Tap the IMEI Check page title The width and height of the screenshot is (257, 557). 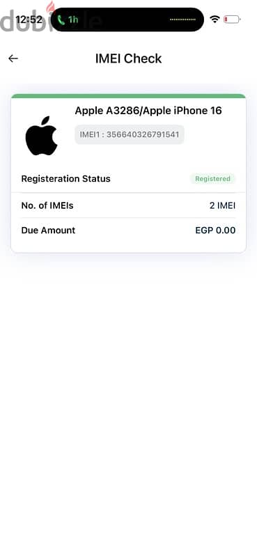[128, 58]
